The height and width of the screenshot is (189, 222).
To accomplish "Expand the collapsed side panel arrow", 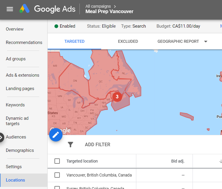I will point(1,137).
